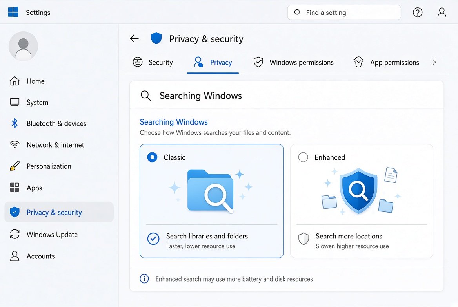Focus the Find a setting search box
This screenshot has height=307, width=458.
coord(344,13)
